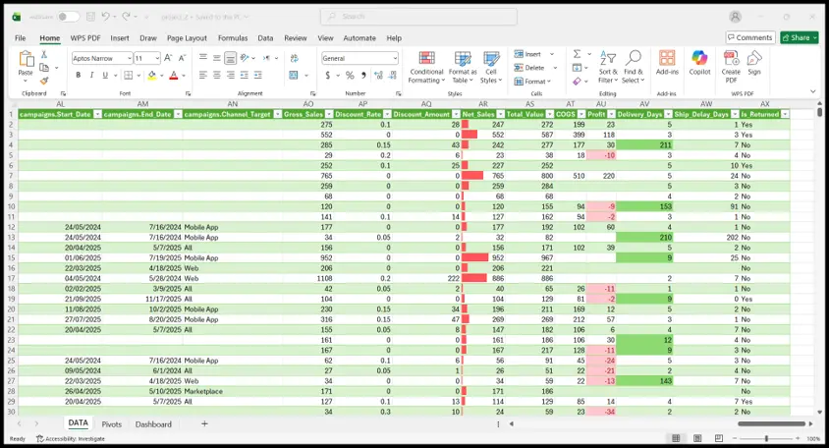Click the Clear eraser icon

point(577,82)
